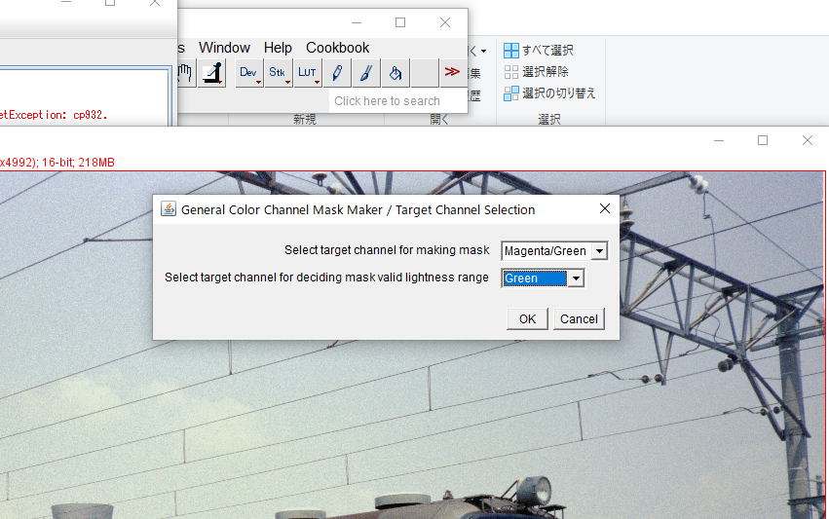This screenshot has width=829, height=519.
Task: Open More Tools double-arrow menu
Action: [453, 72]
